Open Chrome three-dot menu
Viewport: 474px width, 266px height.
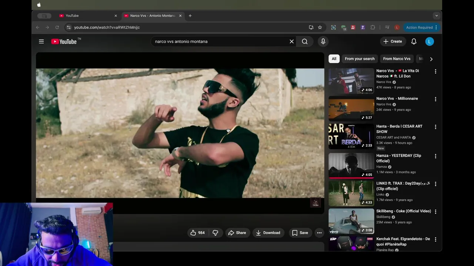coord(436,27)
